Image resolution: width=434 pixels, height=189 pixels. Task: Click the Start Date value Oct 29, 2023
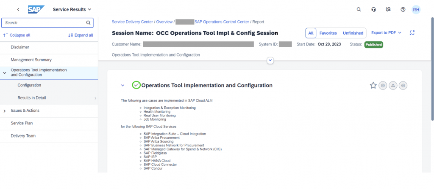pos(329,44)
